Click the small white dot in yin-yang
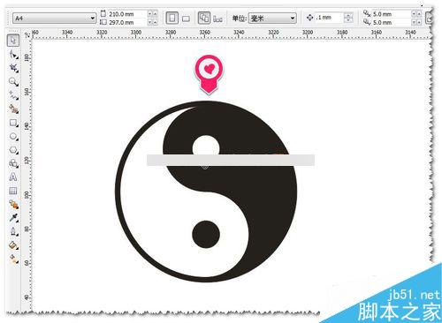Viewport: 442px width, 323px height. (206, 146)
